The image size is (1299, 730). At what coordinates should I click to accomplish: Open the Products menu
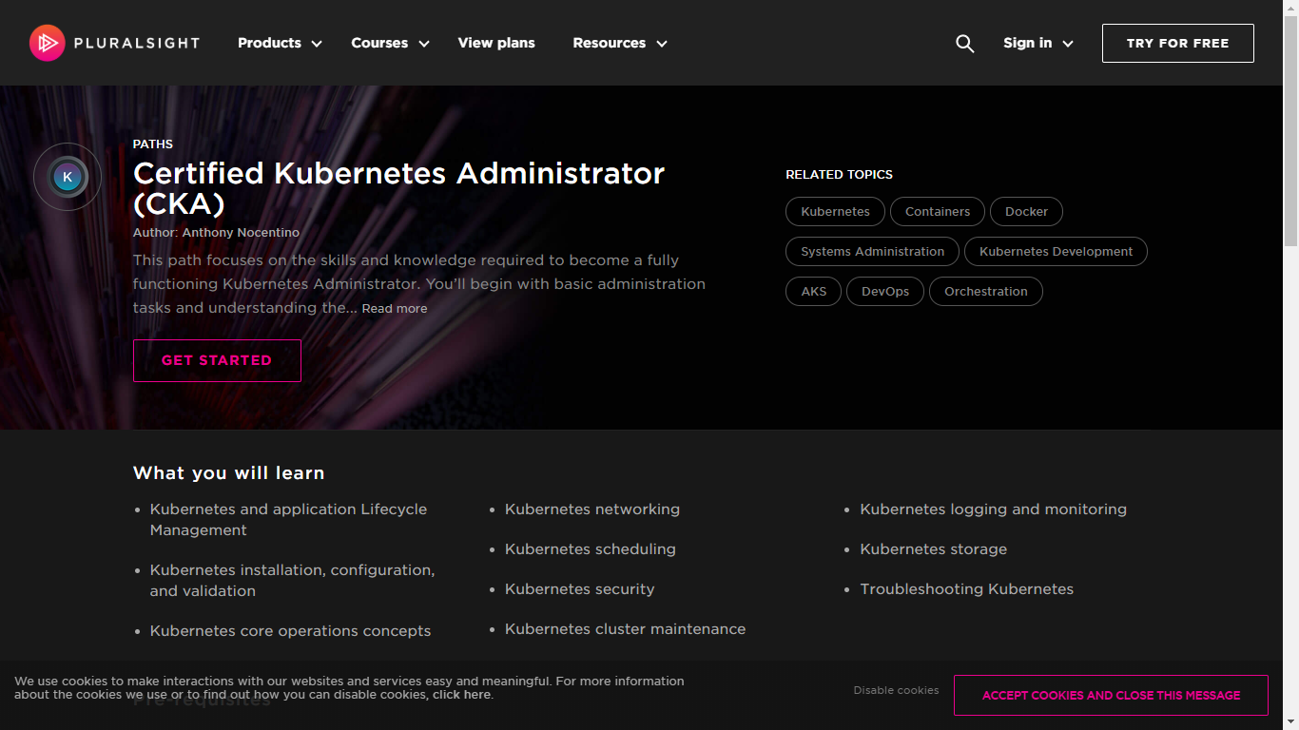click(x=269, y=43)
